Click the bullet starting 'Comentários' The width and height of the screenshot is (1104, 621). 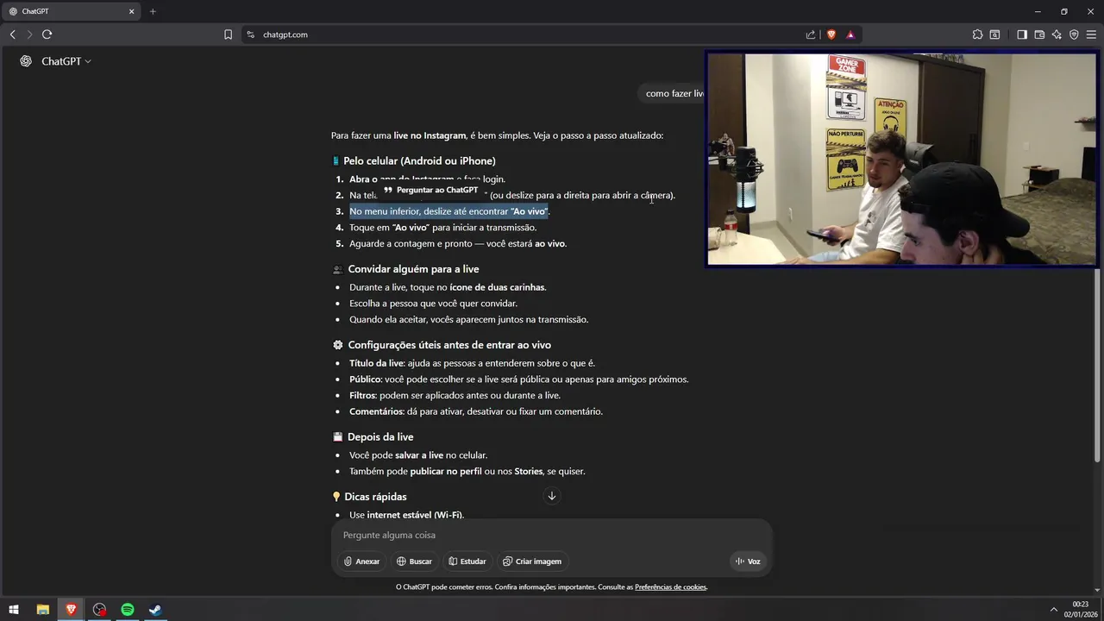coord(476,411)
